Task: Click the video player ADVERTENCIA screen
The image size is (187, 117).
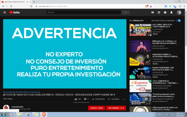Action: [x=65, y=54]
